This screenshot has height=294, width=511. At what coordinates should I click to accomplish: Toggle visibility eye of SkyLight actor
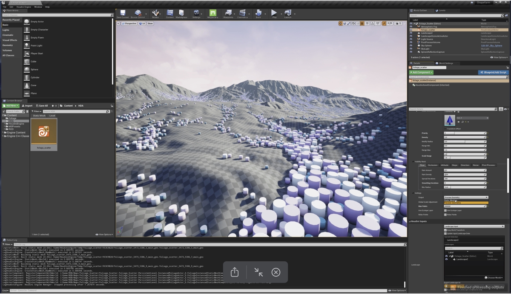[411, 49]
